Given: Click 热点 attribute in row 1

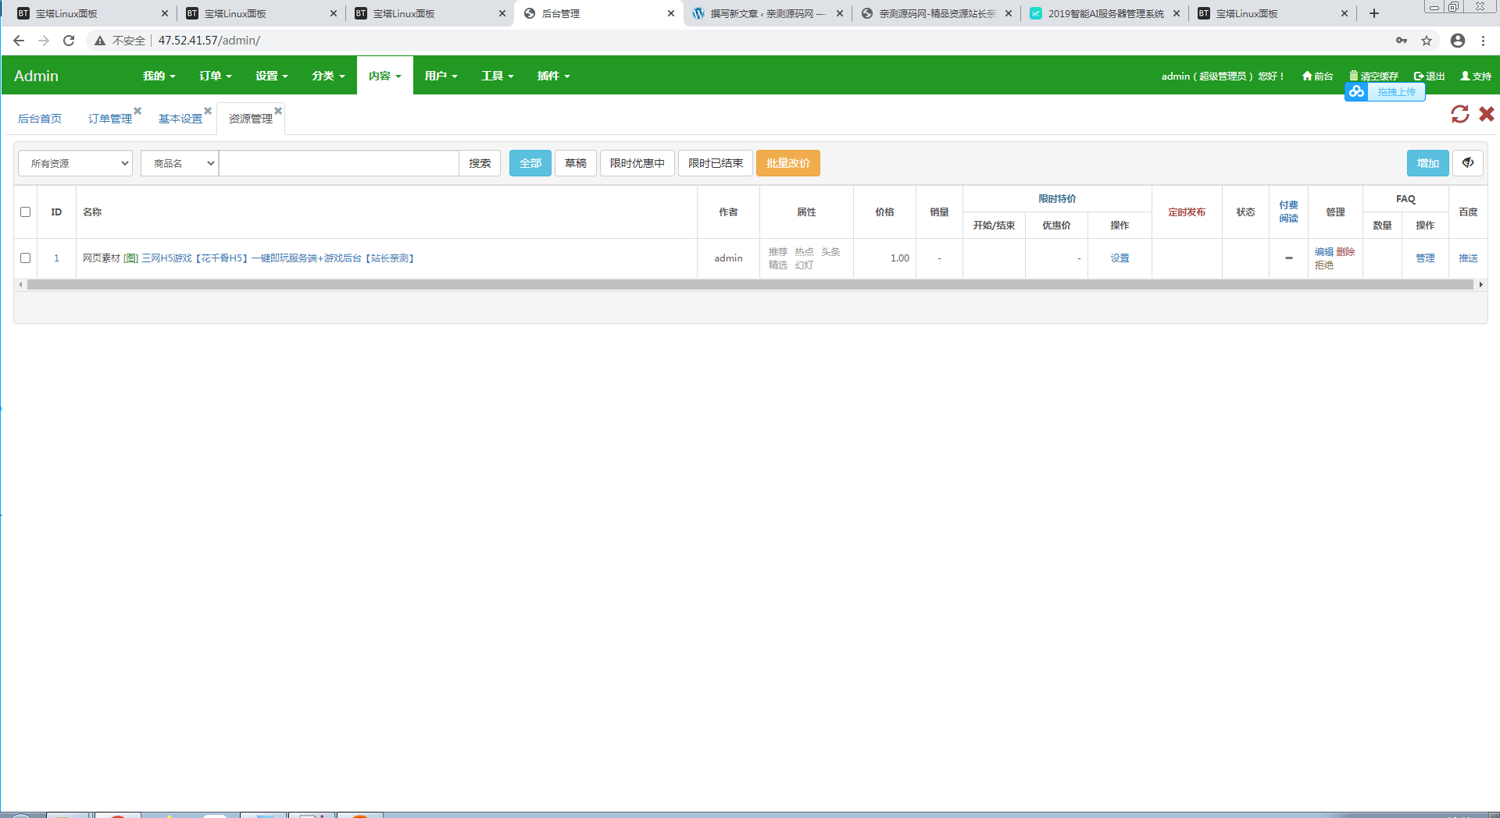Looking at the screenshot, I should point(805,252).
